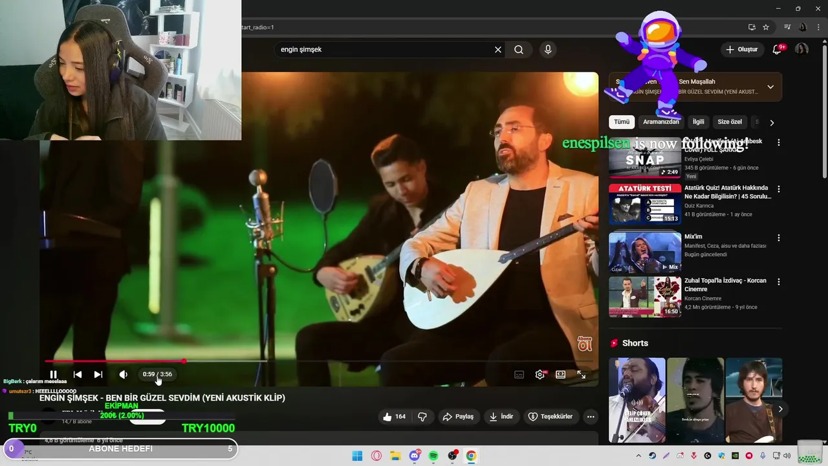
Task: Open OBS Studio from the taskbar
Action: [x=453, y=456]
